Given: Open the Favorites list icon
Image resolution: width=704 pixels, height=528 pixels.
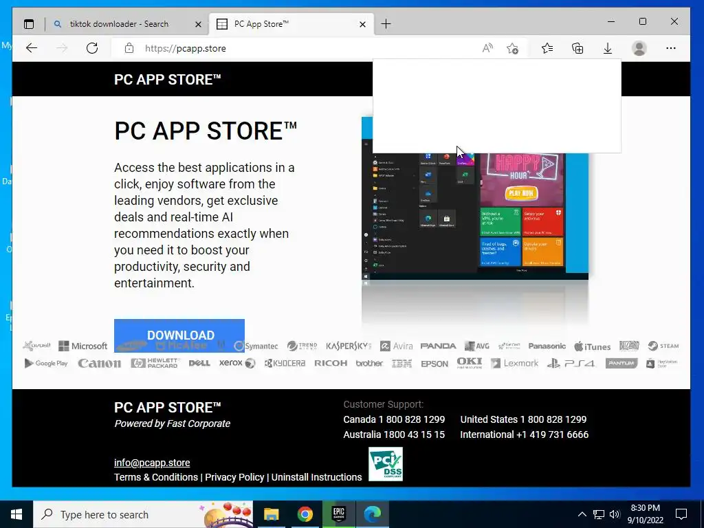Looking at the screenshot, I should 547,48.
